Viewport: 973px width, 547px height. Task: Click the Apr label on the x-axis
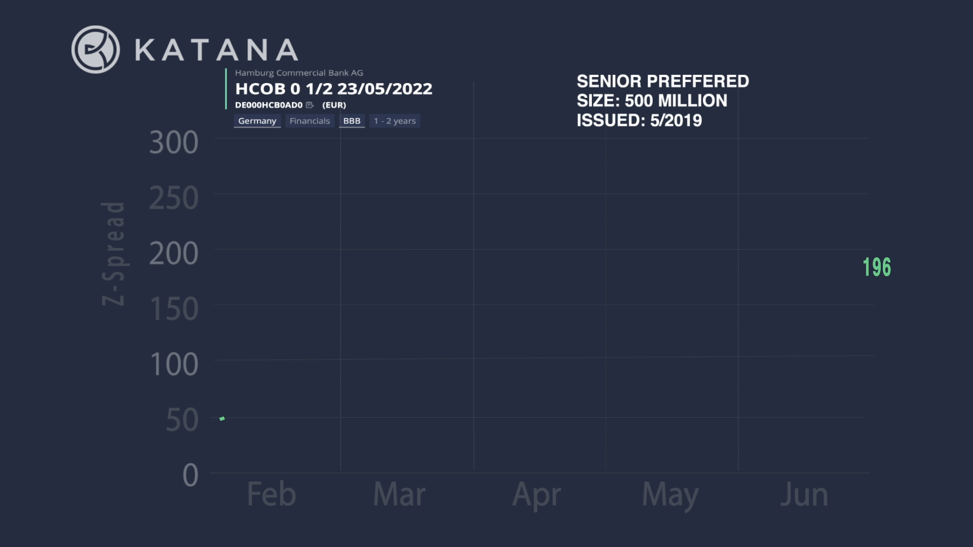coord(537,495)
